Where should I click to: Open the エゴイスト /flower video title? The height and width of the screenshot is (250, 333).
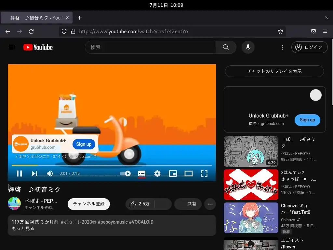click(292, 243)
